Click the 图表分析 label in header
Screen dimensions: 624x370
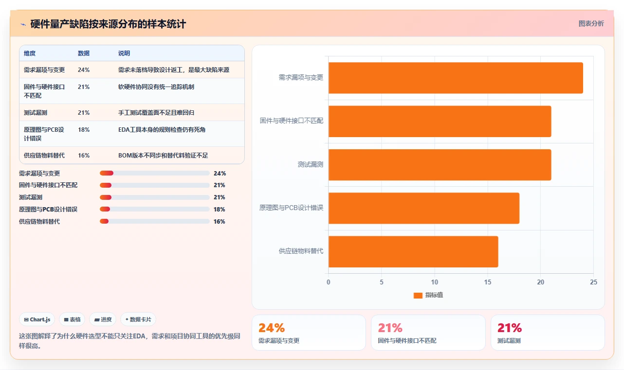591,23
